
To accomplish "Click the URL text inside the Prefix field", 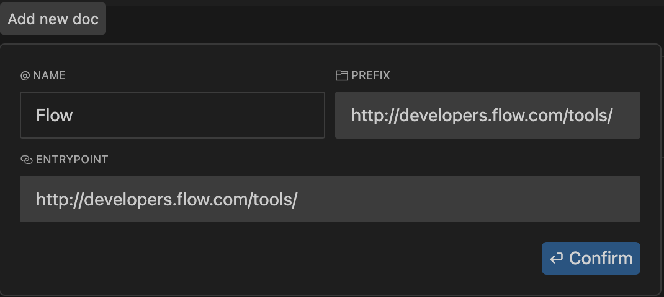I will tap(482, 115).
